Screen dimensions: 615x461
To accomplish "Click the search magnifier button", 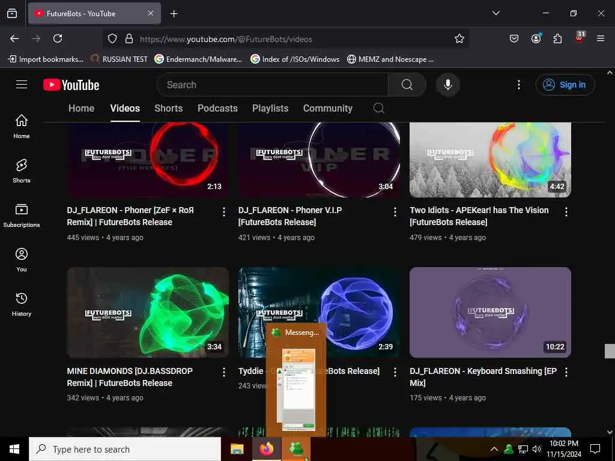I will tap(407, 85).
